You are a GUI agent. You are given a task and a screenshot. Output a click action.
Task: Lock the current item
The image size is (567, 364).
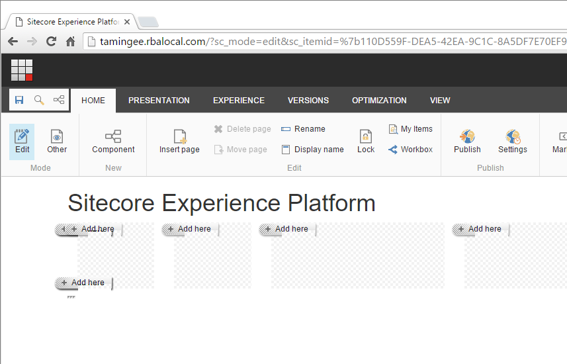point(366,141)
